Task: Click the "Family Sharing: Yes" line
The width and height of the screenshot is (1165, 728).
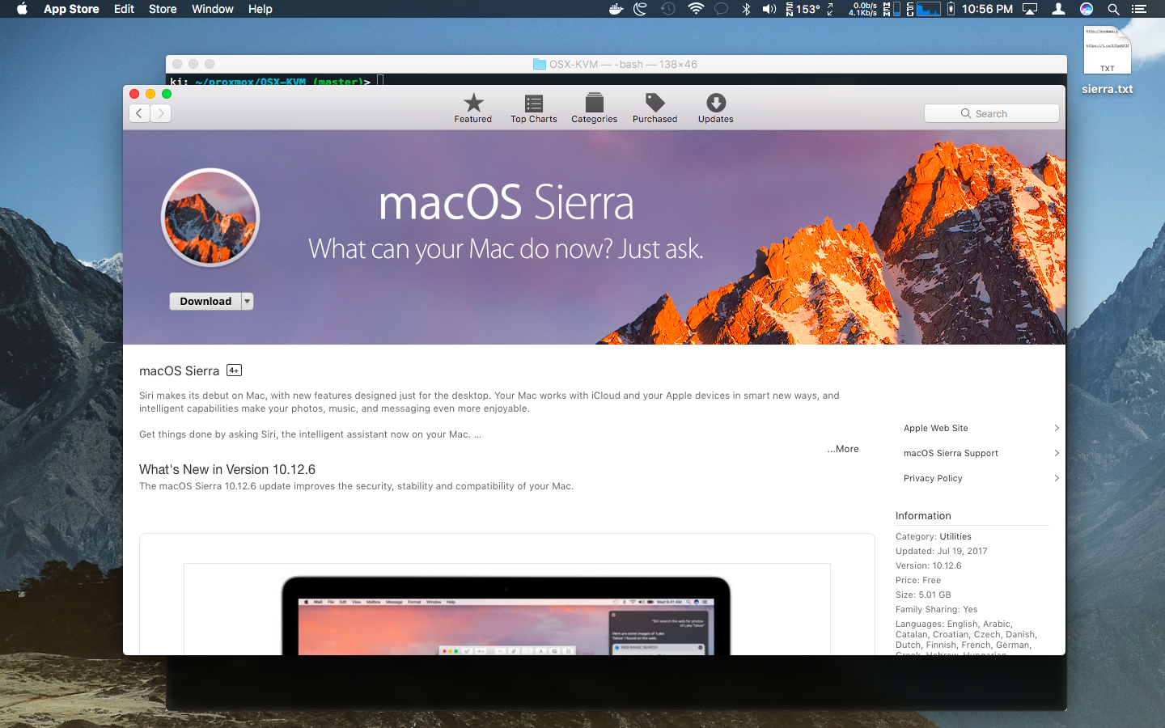Action: 937,609
